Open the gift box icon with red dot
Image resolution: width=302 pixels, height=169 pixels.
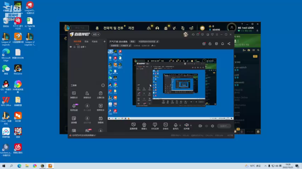point(204,44)
